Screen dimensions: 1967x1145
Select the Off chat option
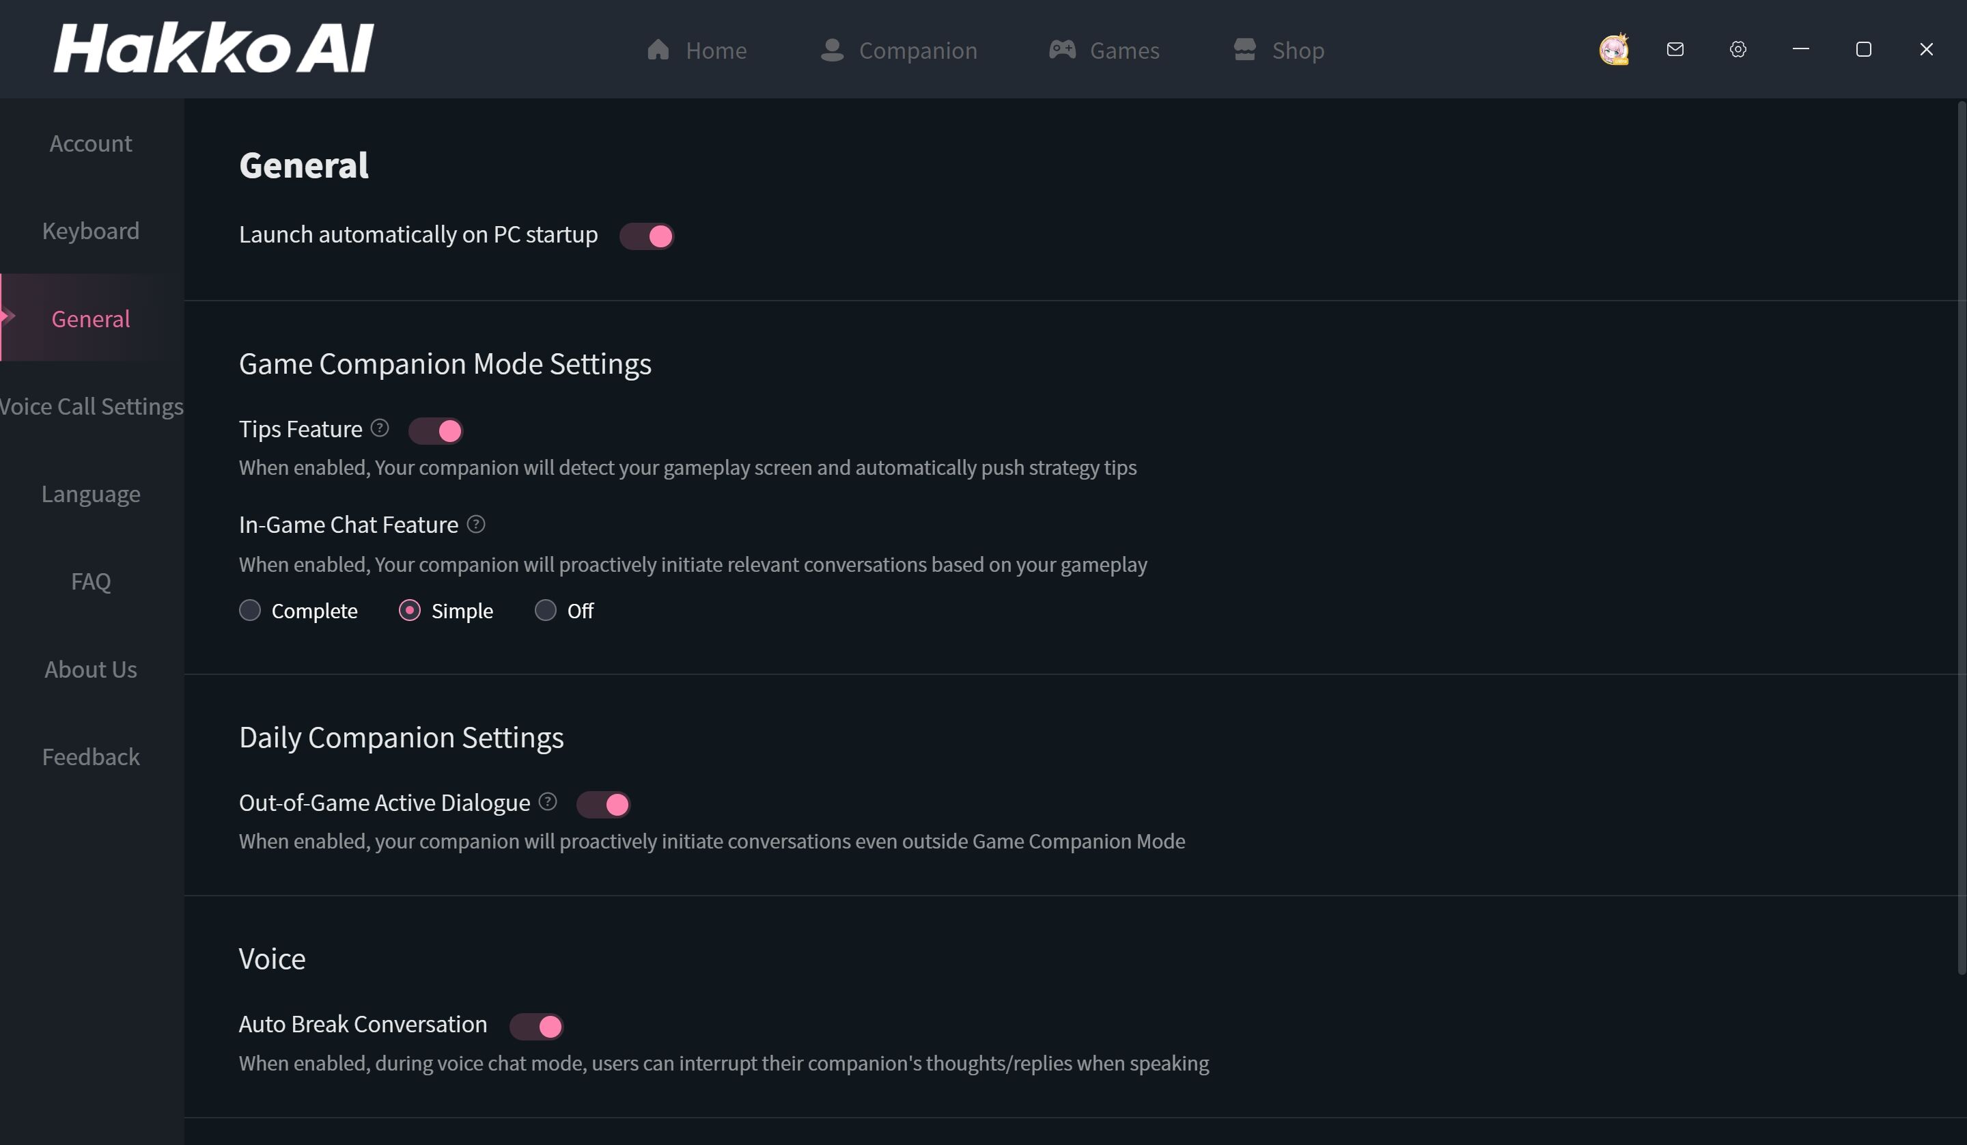pyautogui.click(x=564, y=610)
